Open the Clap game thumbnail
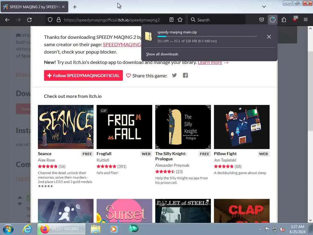Image resolution: width=313 pixels, height=235 pixels. pos(242,211)
